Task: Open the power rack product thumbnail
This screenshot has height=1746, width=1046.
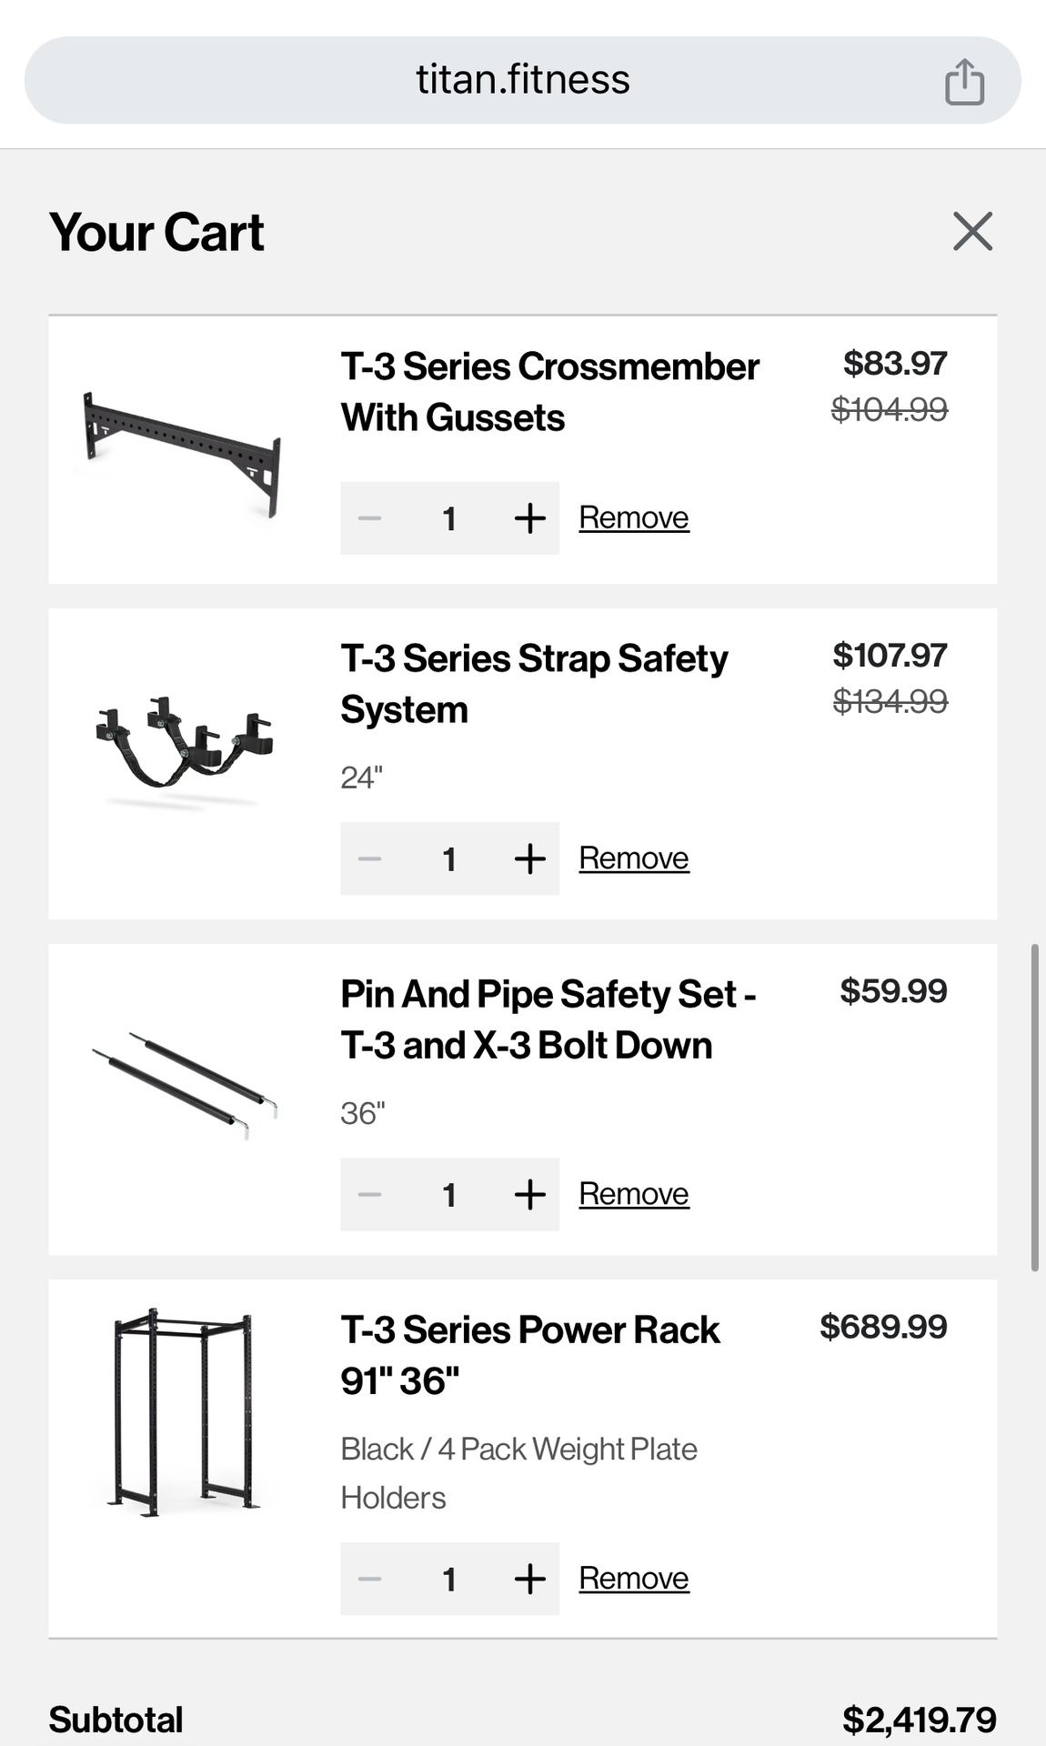Action: tap(183, 1411)
